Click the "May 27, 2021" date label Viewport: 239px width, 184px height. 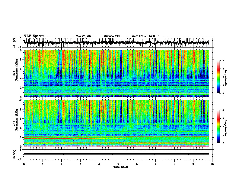84,36
